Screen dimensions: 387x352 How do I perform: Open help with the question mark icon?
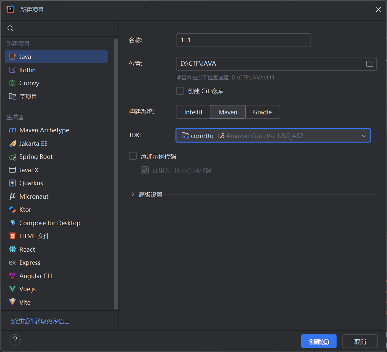pos(15,340)
